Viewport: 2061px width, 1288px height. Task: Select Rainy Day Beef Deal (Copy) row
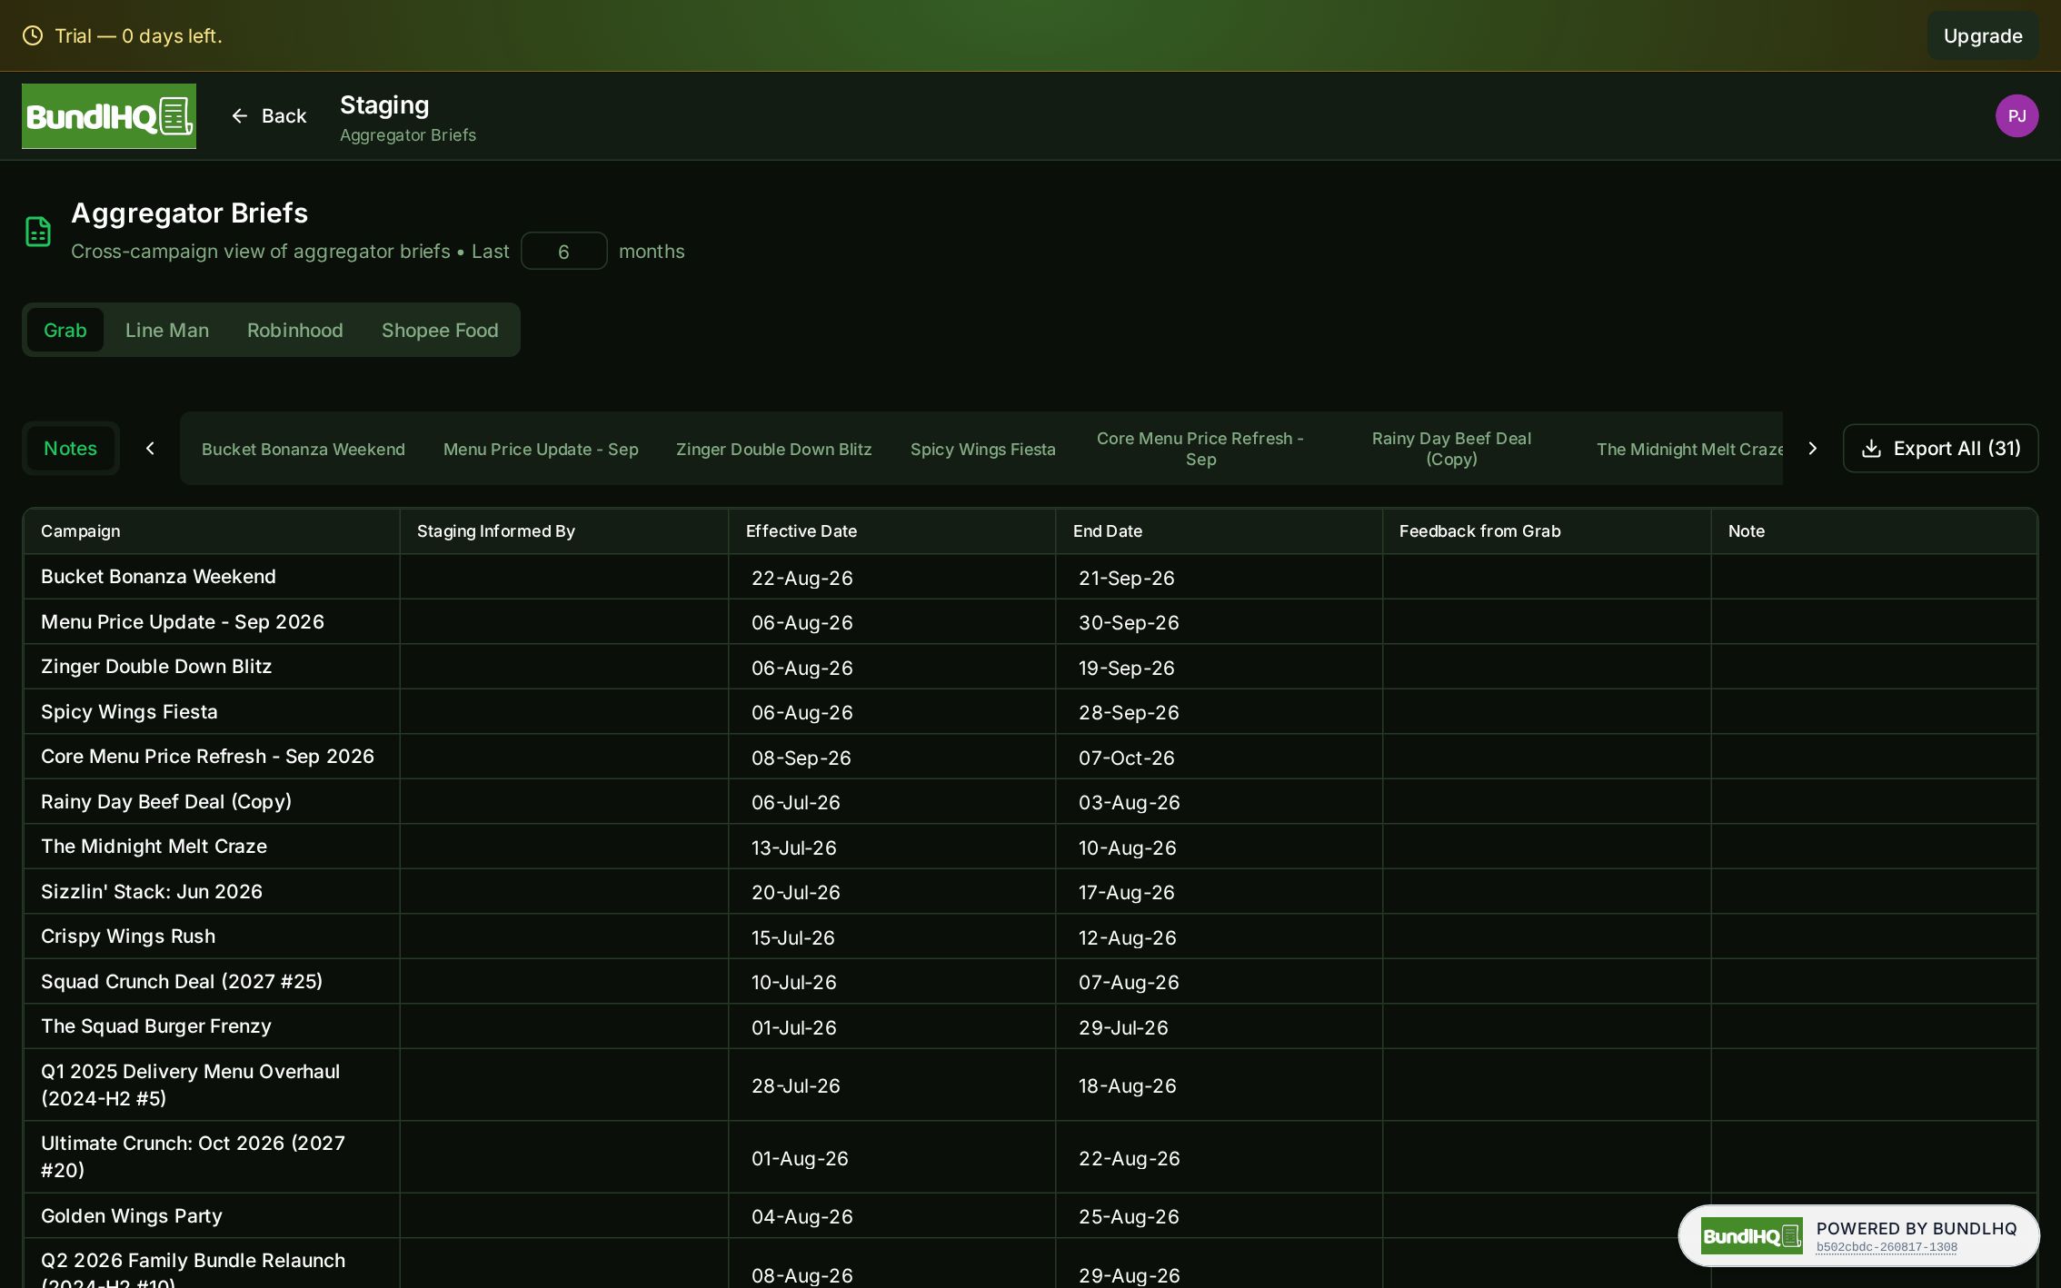1030,802
